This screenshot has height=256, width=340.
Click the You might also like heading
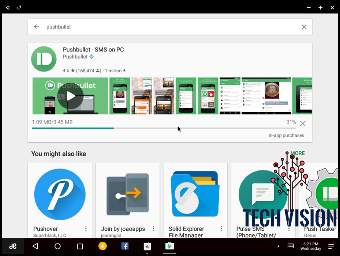tap(58, 154)
